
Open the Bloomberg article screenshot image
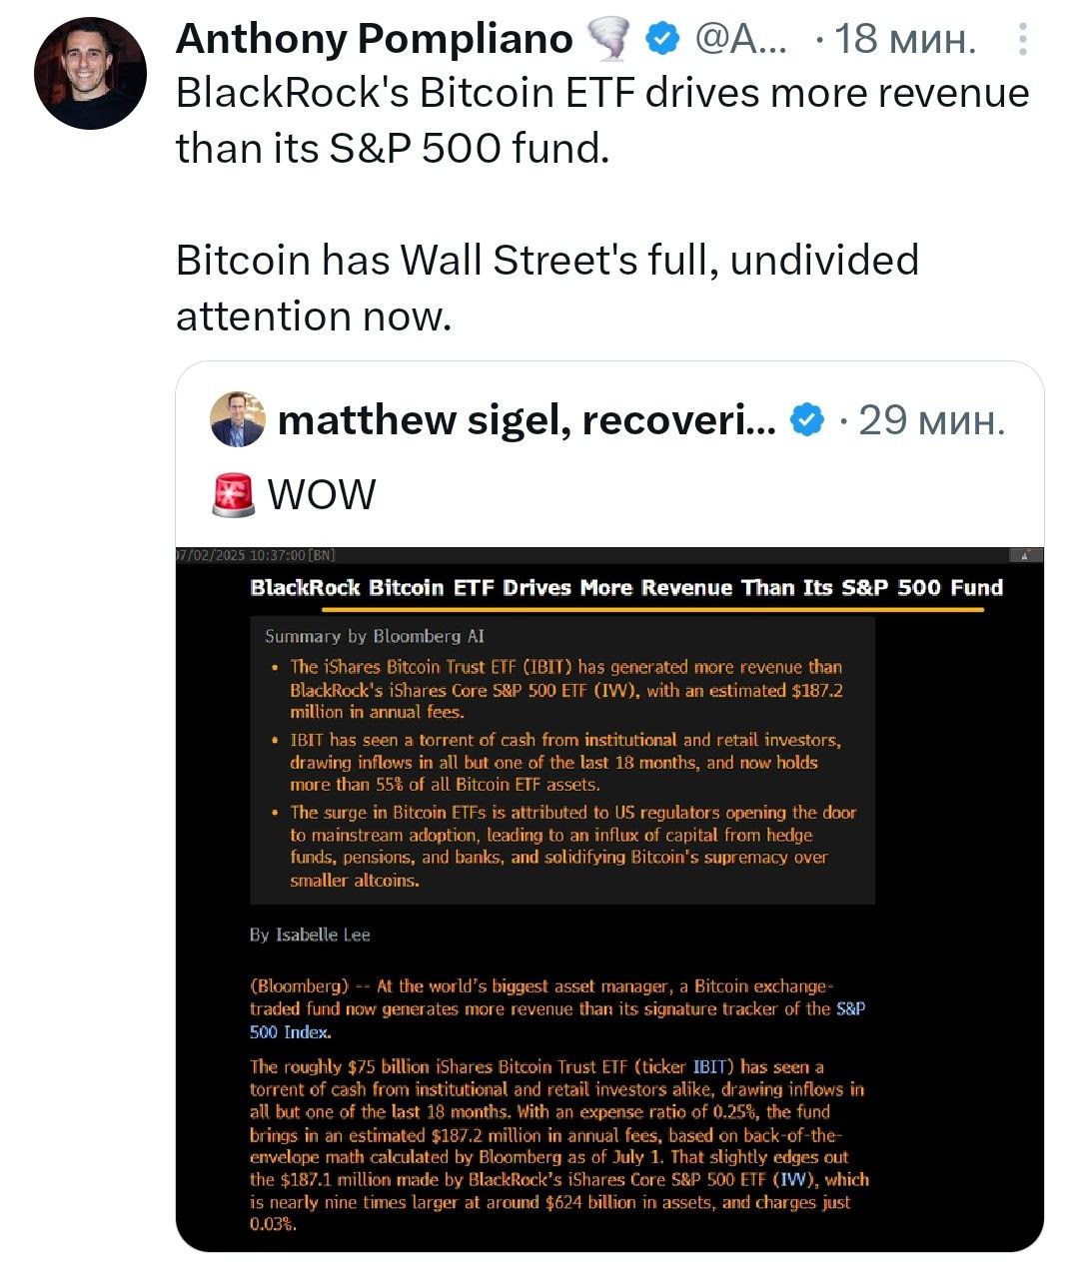pos(609,899)
